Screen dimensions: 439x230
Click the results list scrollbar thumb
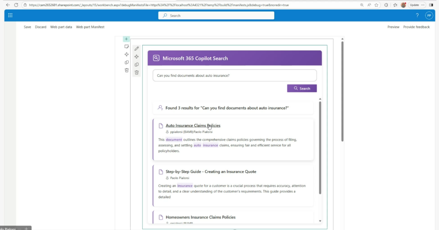pyautogui.click(x=320, y=148)
